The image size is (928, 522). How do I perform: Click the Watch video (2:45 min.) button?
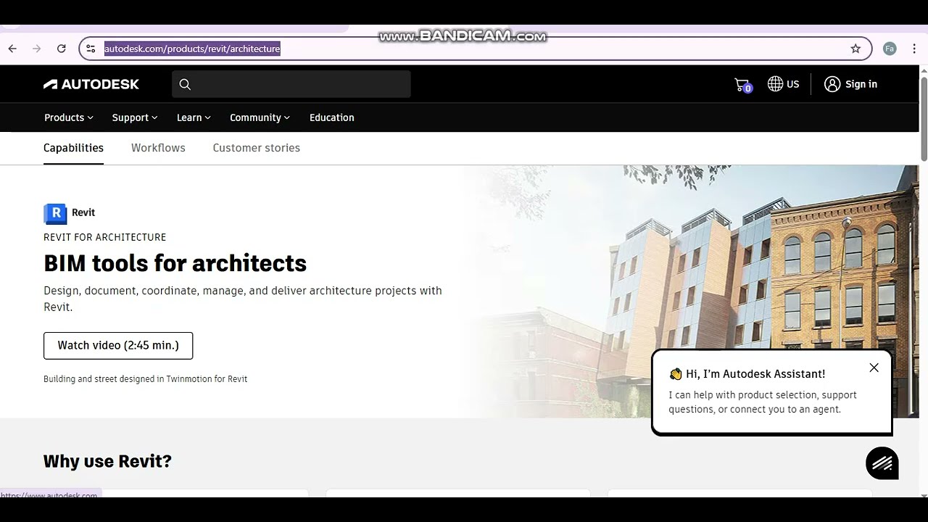point(118,346)
